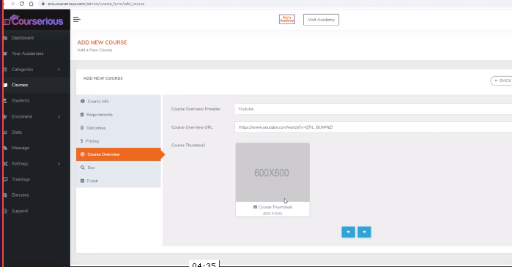
Task: Click the Stats chart icon
Action: point(5,132)
